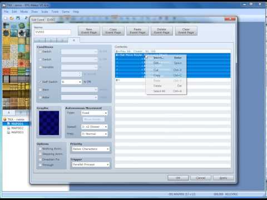The height and width of the screenshot is (200, 267).
Task: Select the Set Move Route command line
Action: pyautogui.click(x=173, y=55)
